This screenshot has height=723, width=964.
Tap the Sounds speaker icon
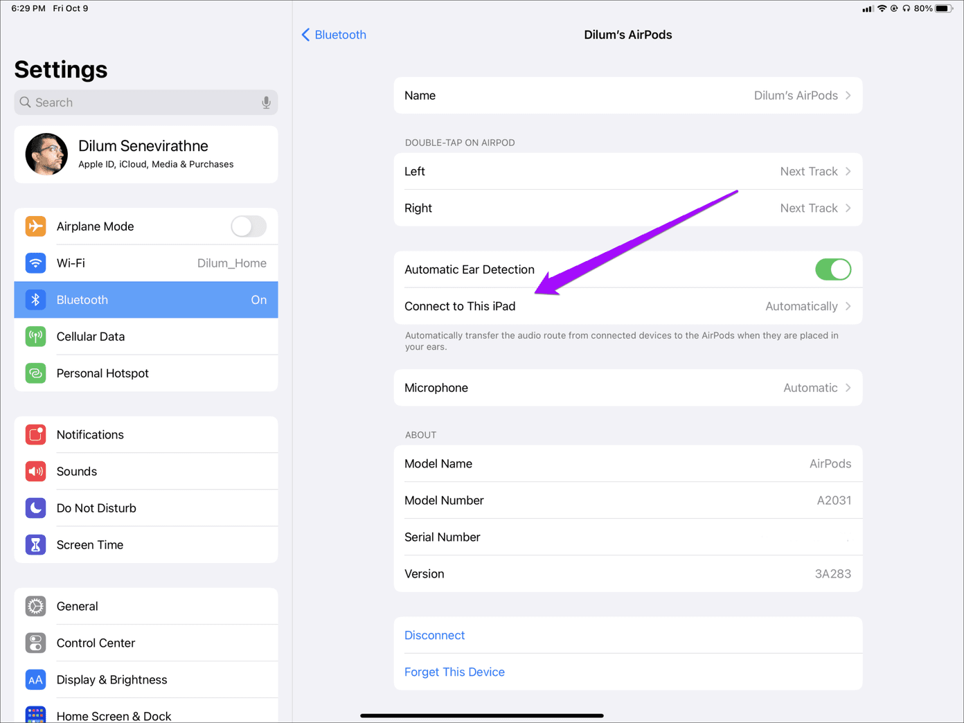point(35,472)
